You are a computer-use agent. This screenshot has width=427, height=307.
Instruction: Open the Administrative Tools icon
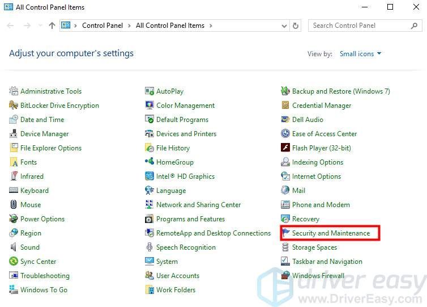(14, 91)
